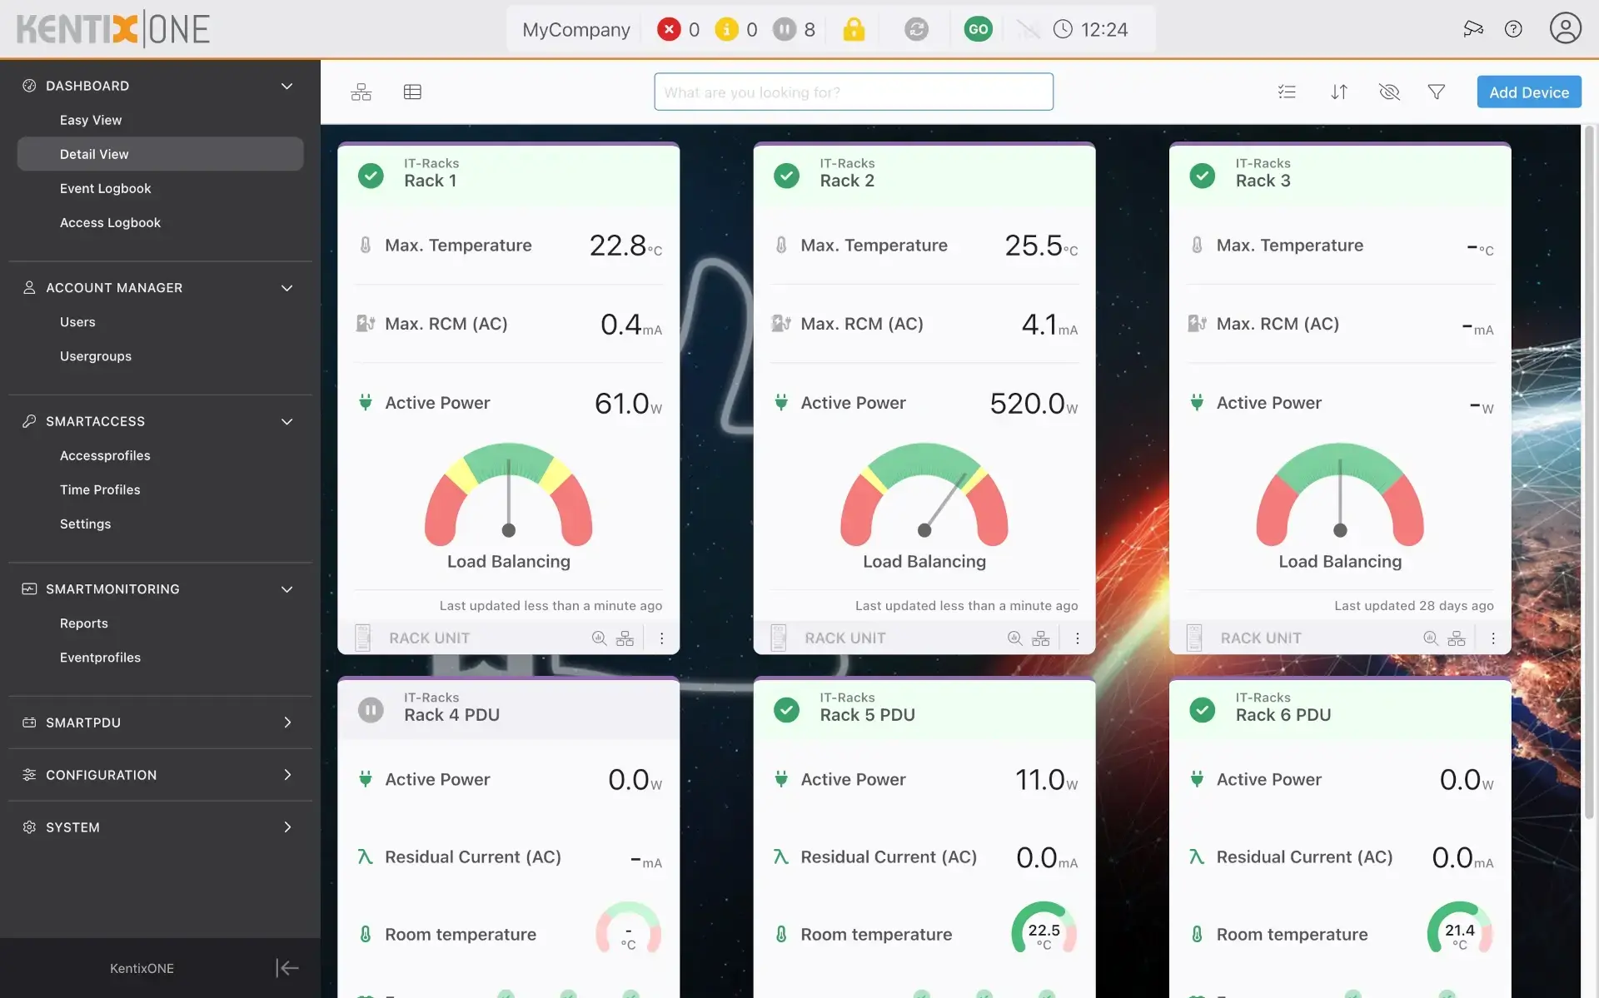The height and width of the screenshot is (998, 1599).
Task: Toggle the green GO status button
Action: (978, 30)
